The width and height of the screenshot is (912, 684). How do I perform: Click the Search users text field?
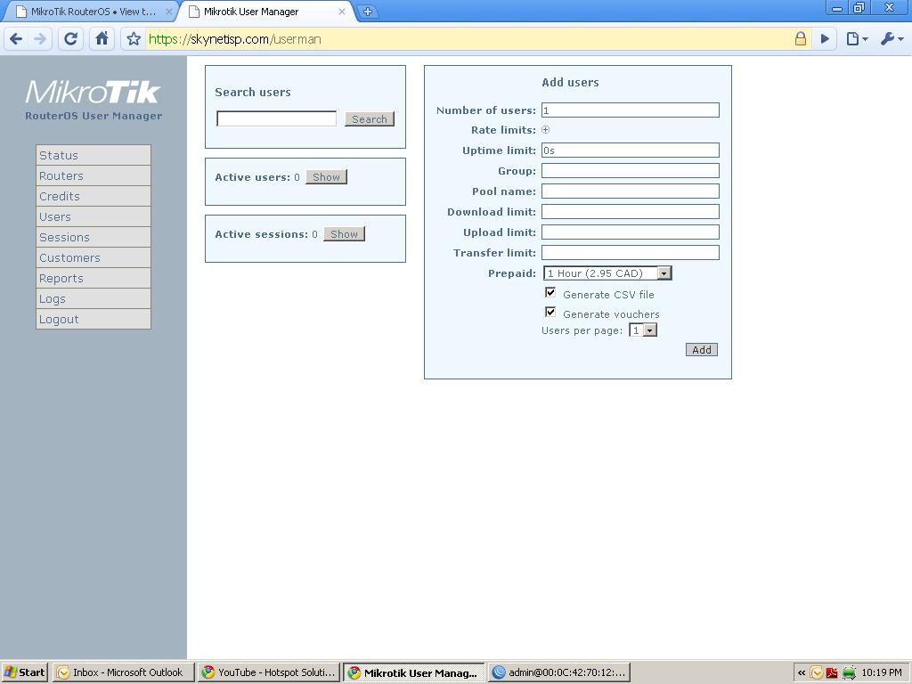(276, 118)
